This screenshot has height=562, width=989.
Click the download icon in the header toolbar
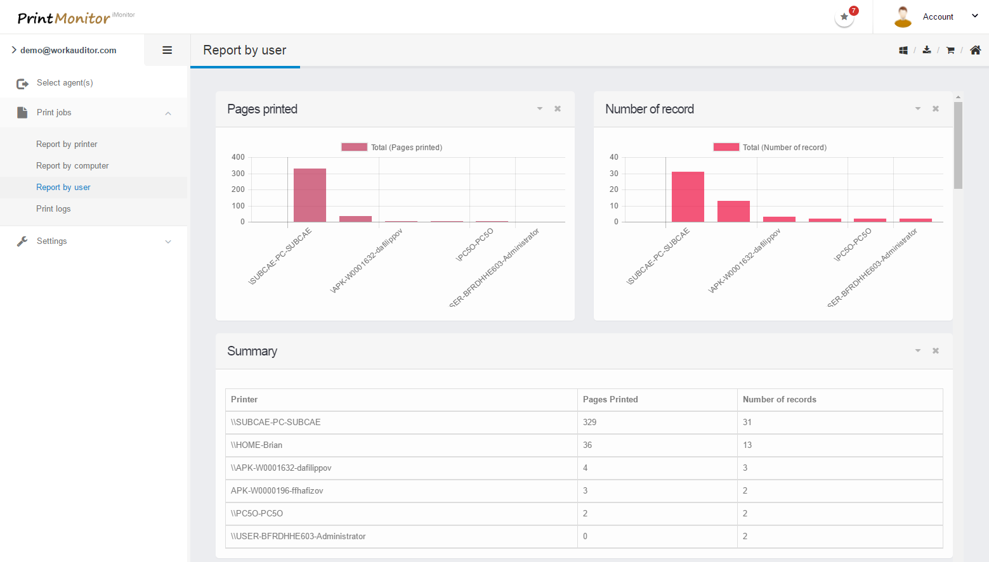click(x=927, y=50)
